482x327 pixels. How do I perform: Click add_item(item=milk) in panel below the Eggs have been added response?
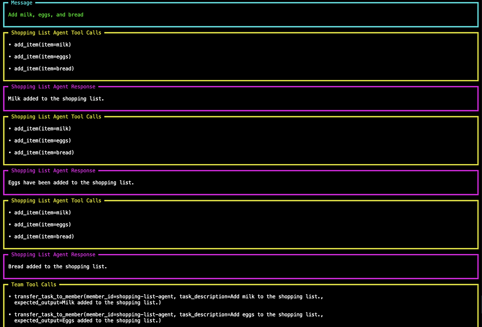43,212
